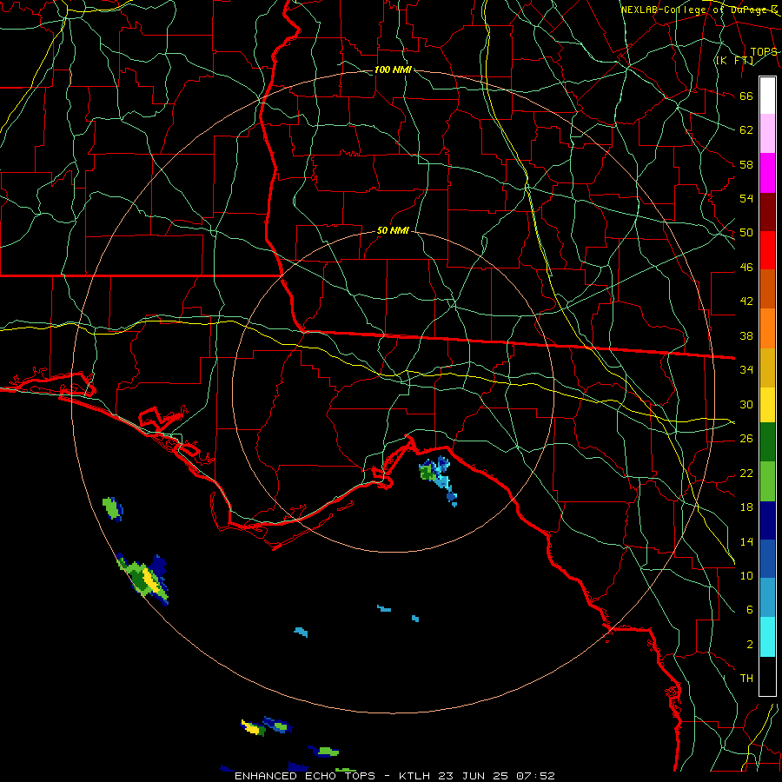Click the "22" legend value
The height and width of the screenshot is (782, 782).
[746, 473]
